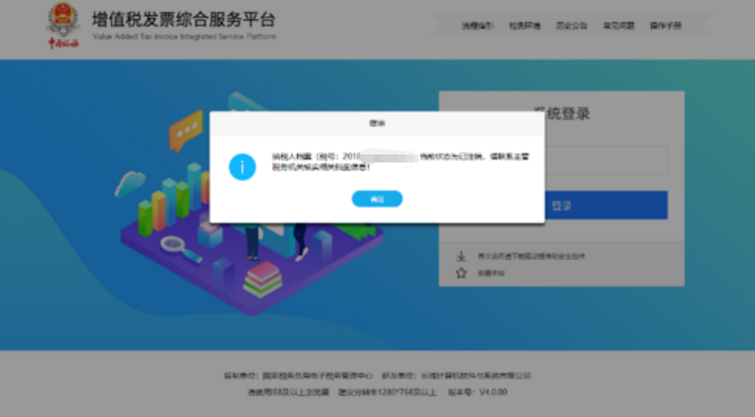Open the 检测环境 menu item

pos(524,26)
